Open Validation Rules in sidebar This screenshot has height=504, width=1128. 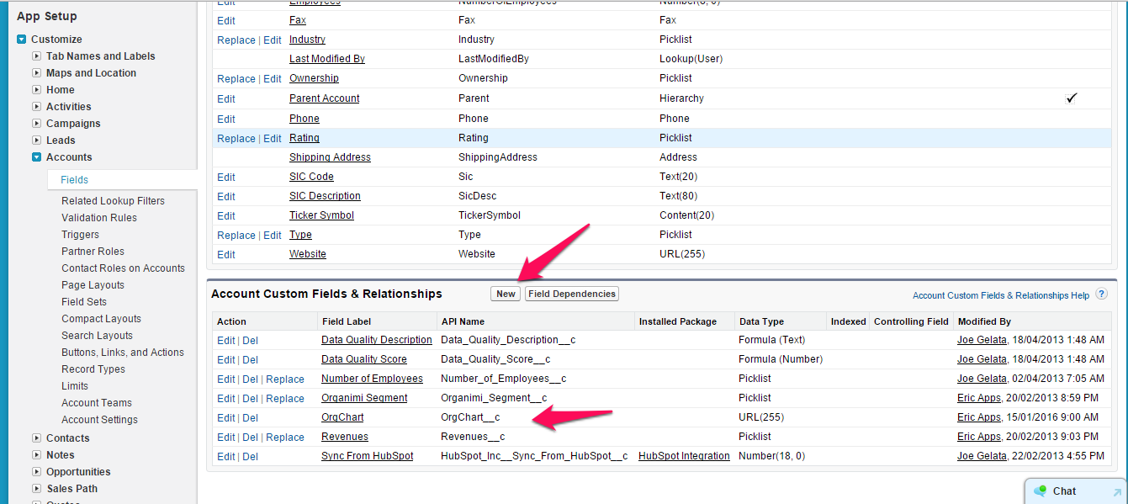coord(99,218)
